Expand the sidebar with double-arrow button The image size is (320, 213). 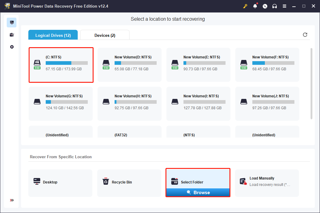click(12, 200)
